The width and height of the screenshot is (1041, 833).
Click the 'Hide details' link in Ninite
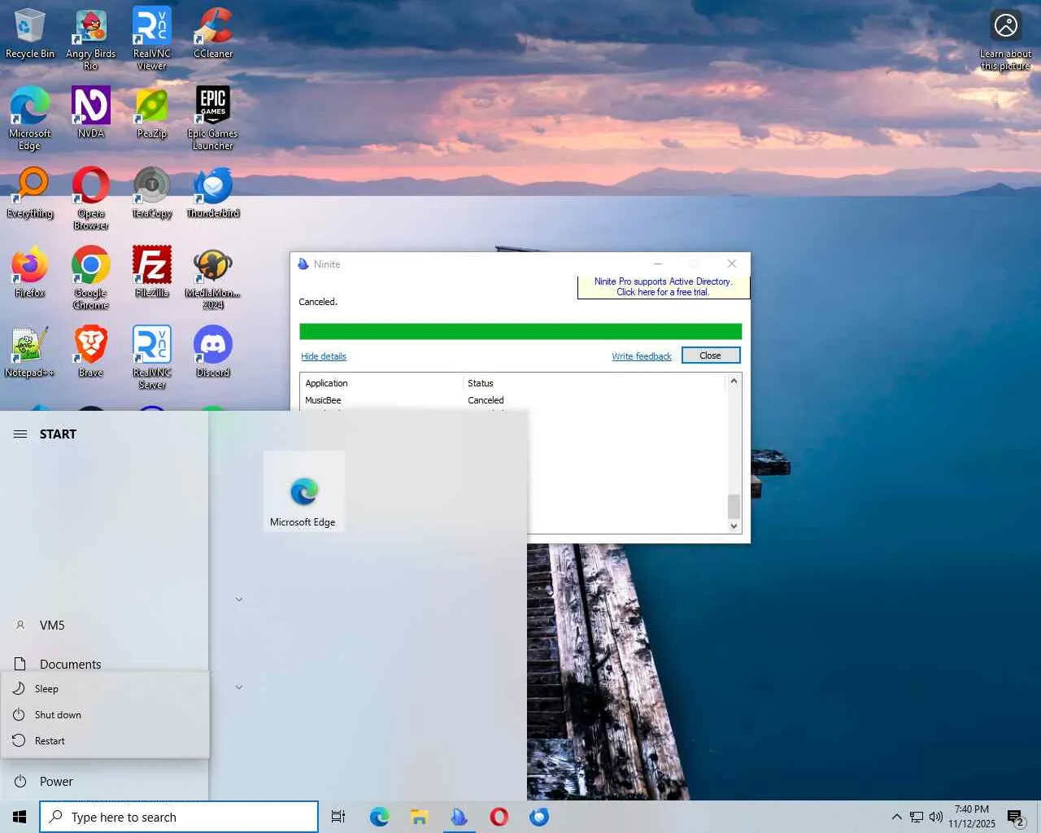tap(324, 356)
